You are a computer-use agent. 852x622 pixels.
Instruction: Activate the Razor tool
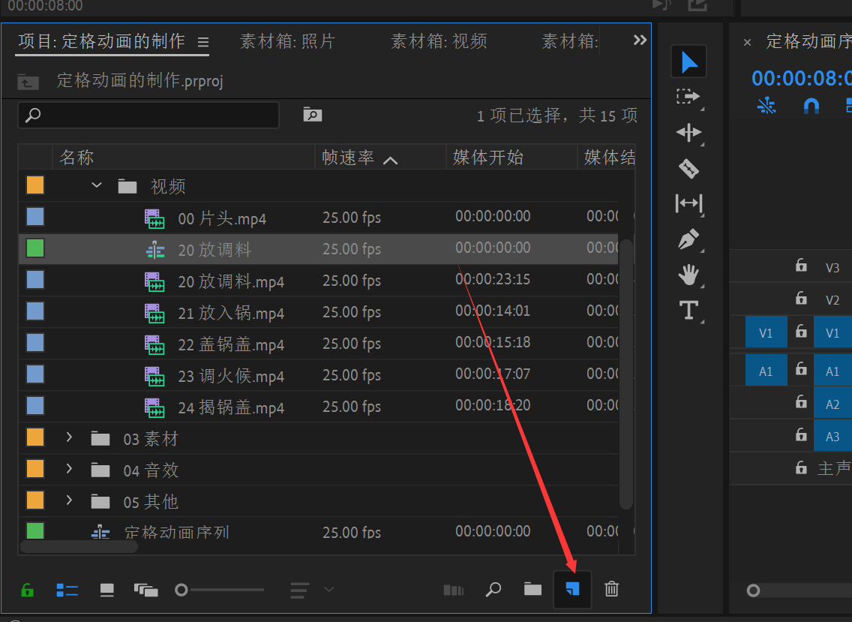(x=689, y=169)
